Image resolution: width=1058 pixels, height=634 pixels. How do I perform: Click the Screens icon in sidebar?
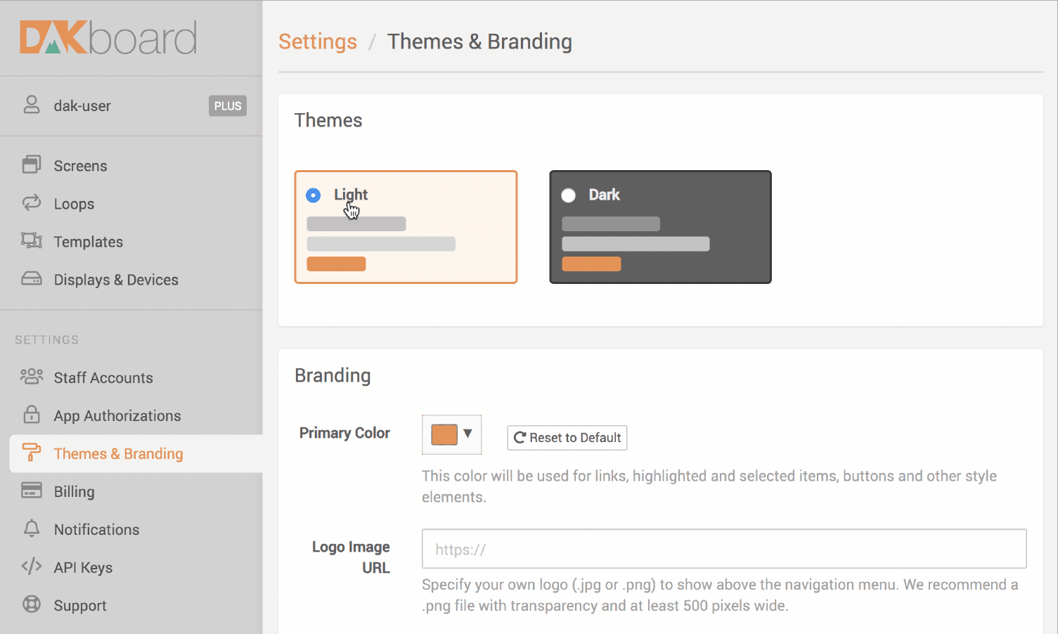(x=32, y=165)
